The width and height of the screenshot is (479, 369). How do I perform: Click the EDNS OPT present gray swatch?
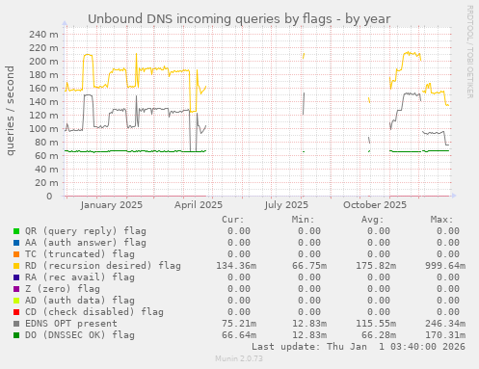click(16, 324)
